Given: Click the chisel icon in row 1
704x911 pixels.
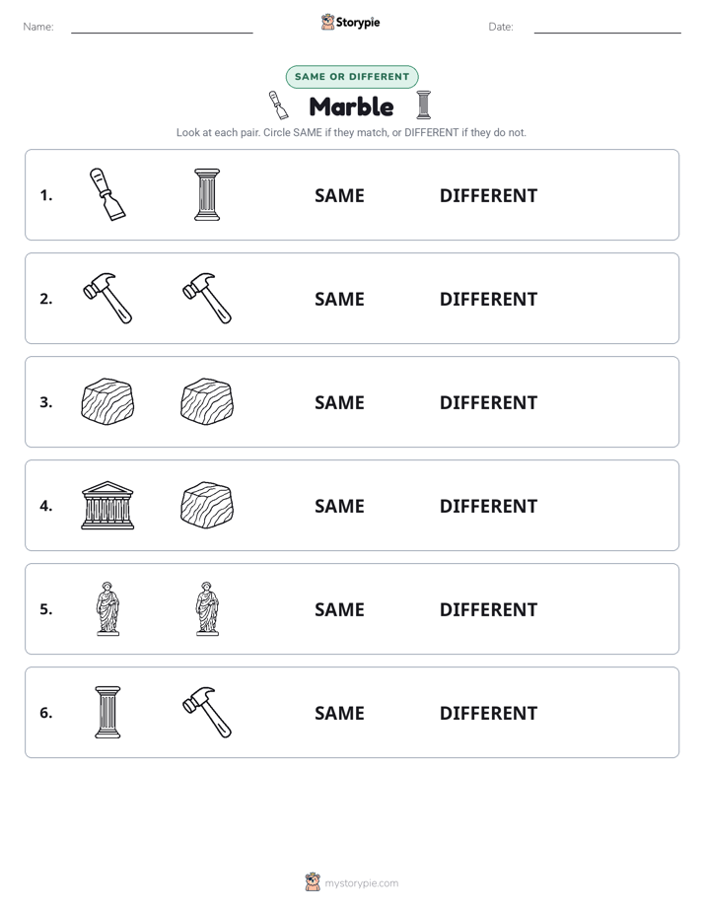Looking at the screenshot, I should tap(107, 194).
